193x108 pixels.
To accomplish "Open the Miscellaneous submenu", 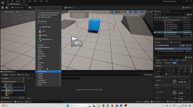I will [48, 71].
